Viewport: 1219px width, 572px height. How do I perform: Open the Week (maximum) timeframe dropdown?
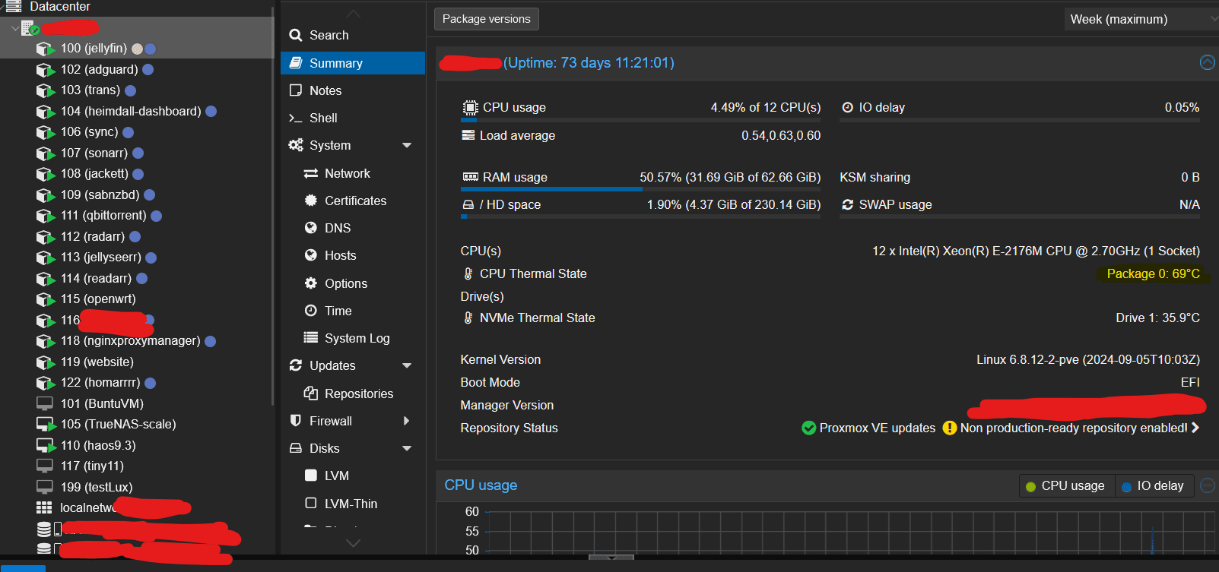[x=1141, y=19]
